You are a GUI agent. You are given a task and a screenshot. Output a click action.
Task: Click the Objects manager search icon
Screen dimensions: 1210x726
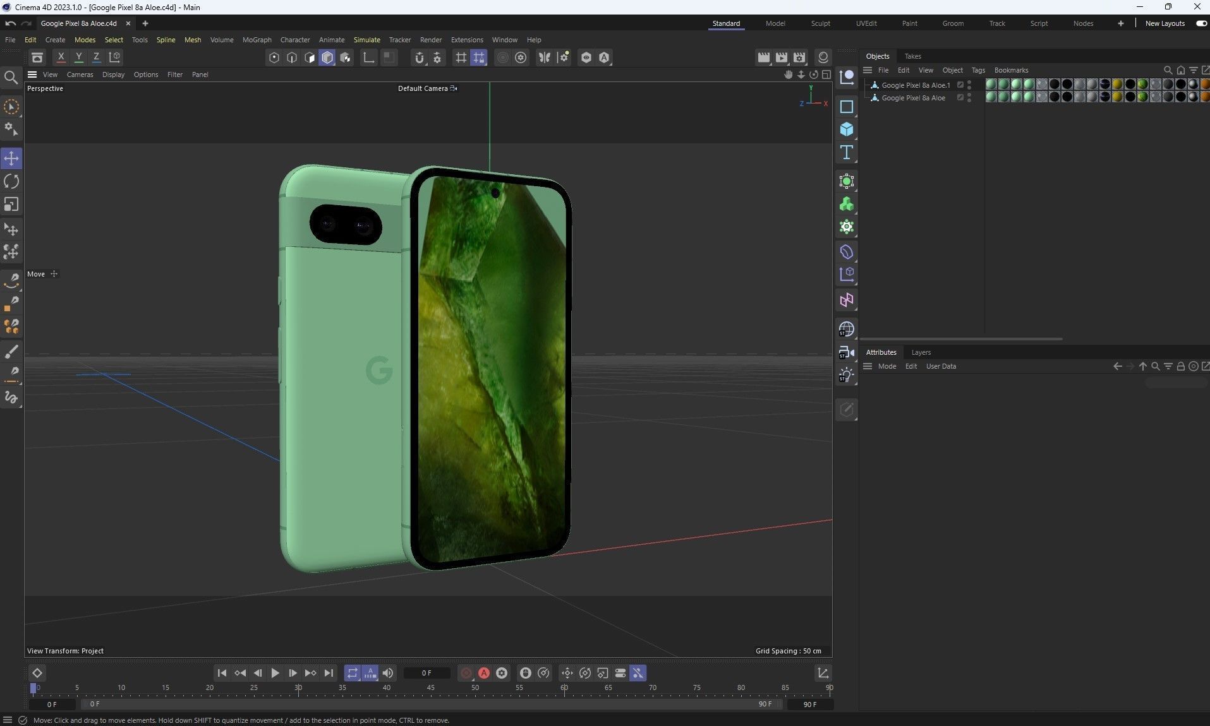(1168, 70)
